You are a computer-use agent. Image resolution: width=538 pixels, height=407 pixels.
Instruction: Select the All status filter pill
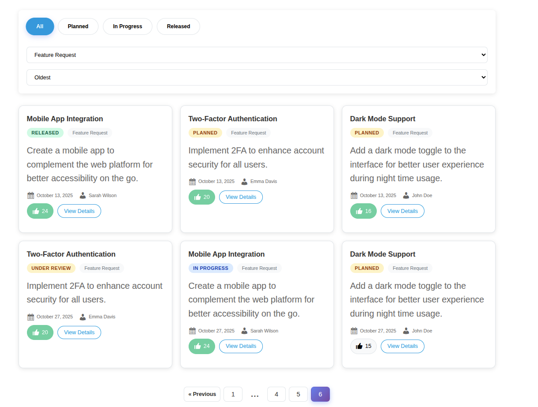pyautogui.click(x=40, y=26)
